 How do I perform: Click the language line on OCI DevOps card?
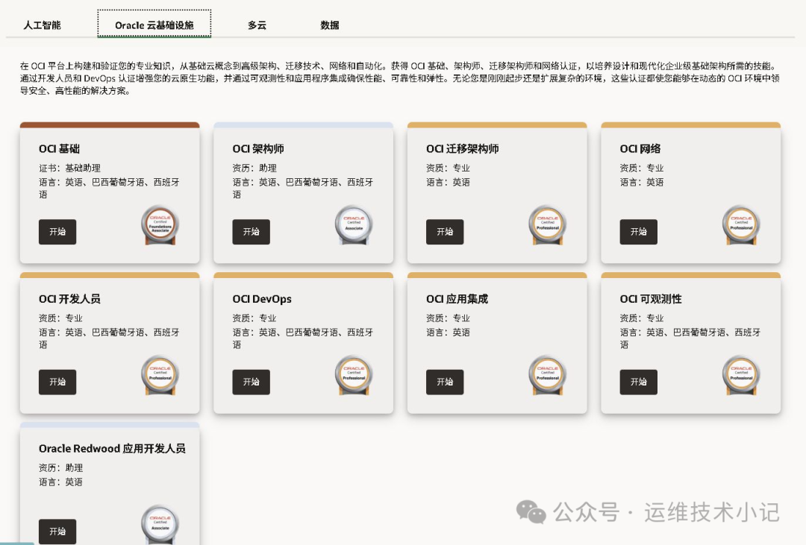[303, 338]
